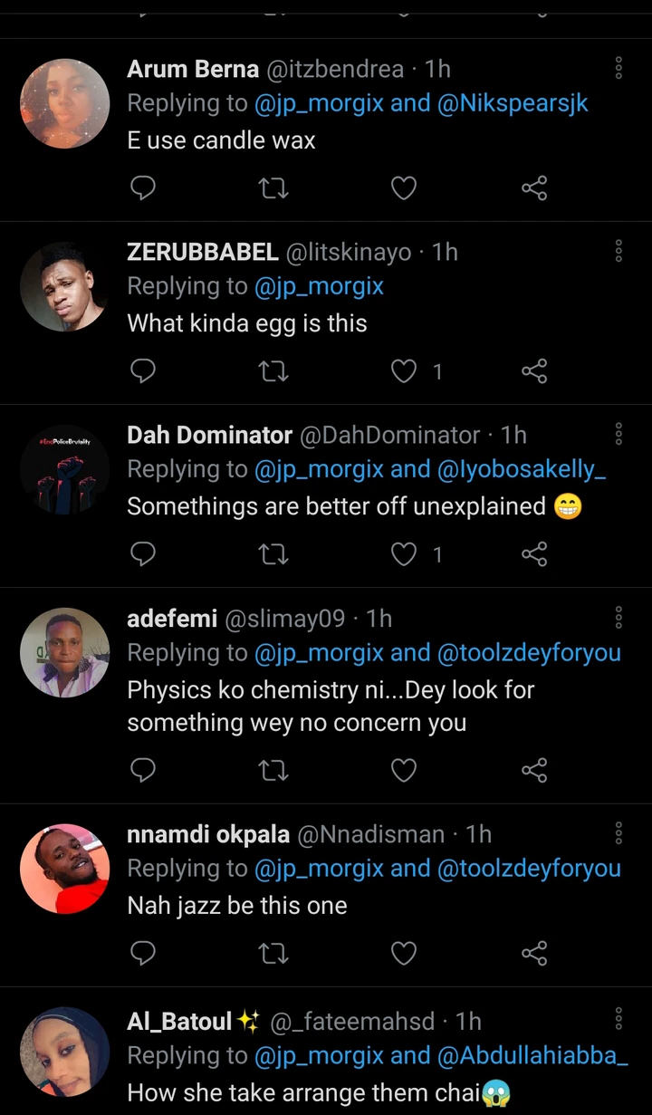
Task: Open @toolzdeyforyou mention in adefemi's reply
Action: click(x=529, y=652)
